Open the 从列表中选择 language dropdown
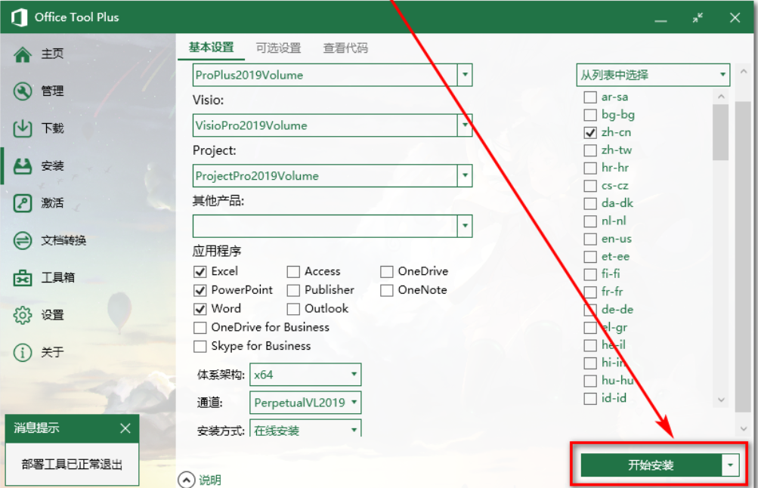This screenshot has height=488, width=758. (x=653, y=75)
